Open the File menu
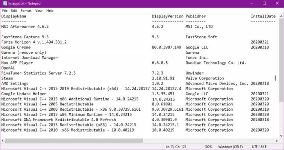This screenshot has width=284, height=150. 5,10
